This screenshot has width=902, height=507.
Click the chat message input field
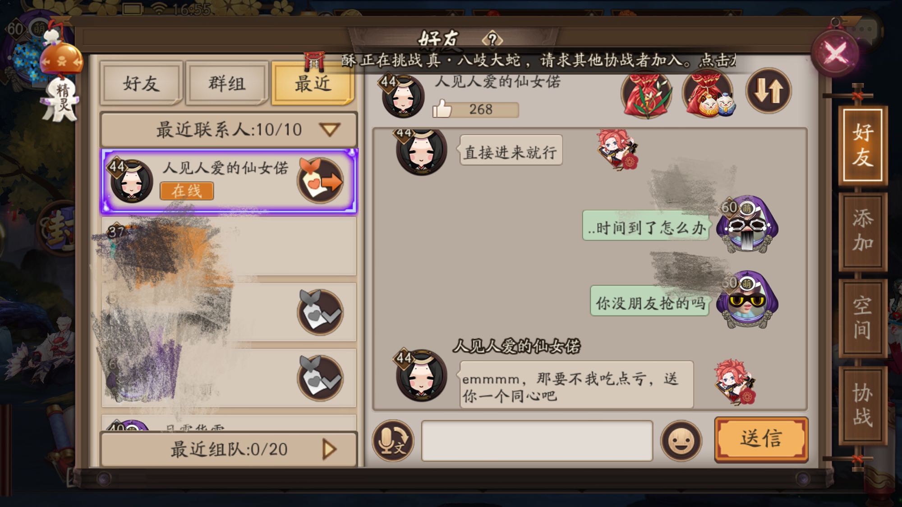pyautogui.click(x=537, y=441)
